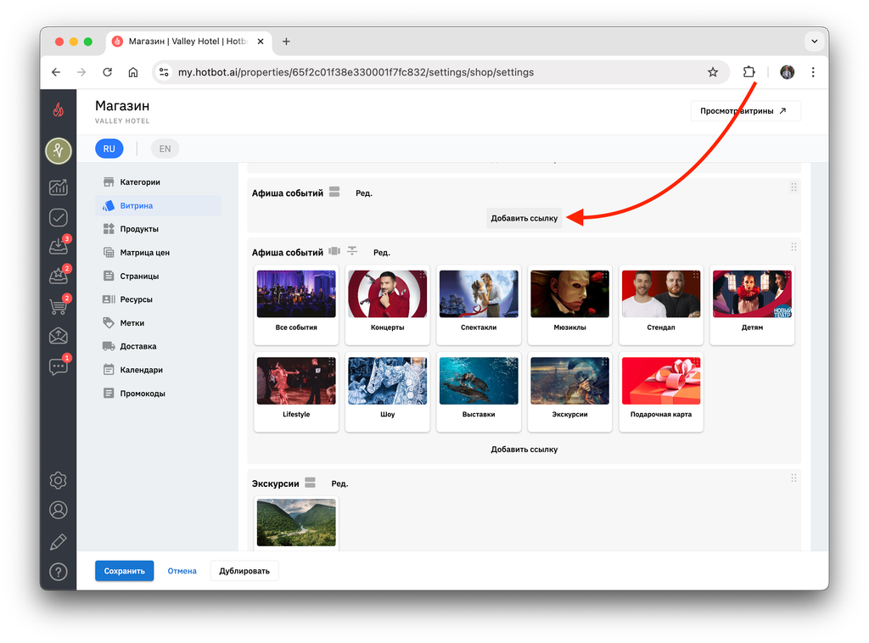Open Ресурсы in the shop menu
Image resolution: width=869 pixels, height=643 pixels.
pyautogui.click(x=158, y=299)
